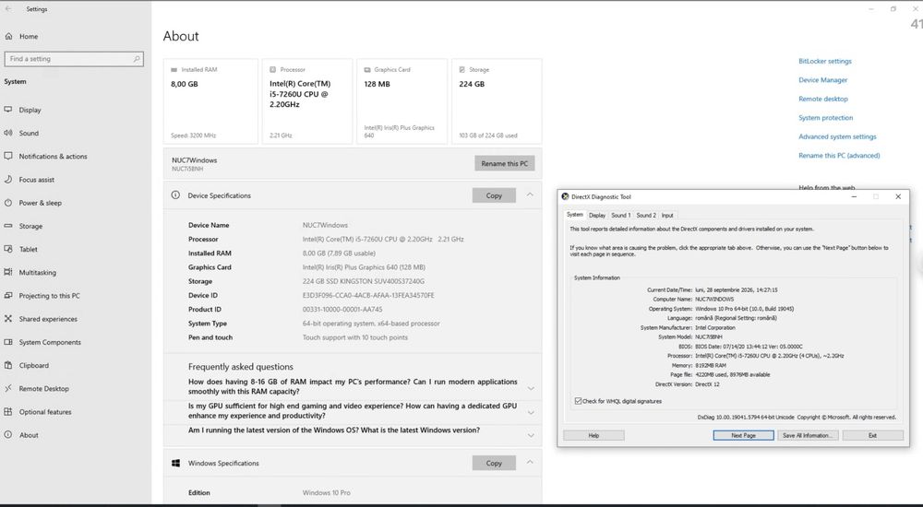This screenshot has height=507, width=923.
Task: Open Power & sleep settings
Action: point(40,203)
